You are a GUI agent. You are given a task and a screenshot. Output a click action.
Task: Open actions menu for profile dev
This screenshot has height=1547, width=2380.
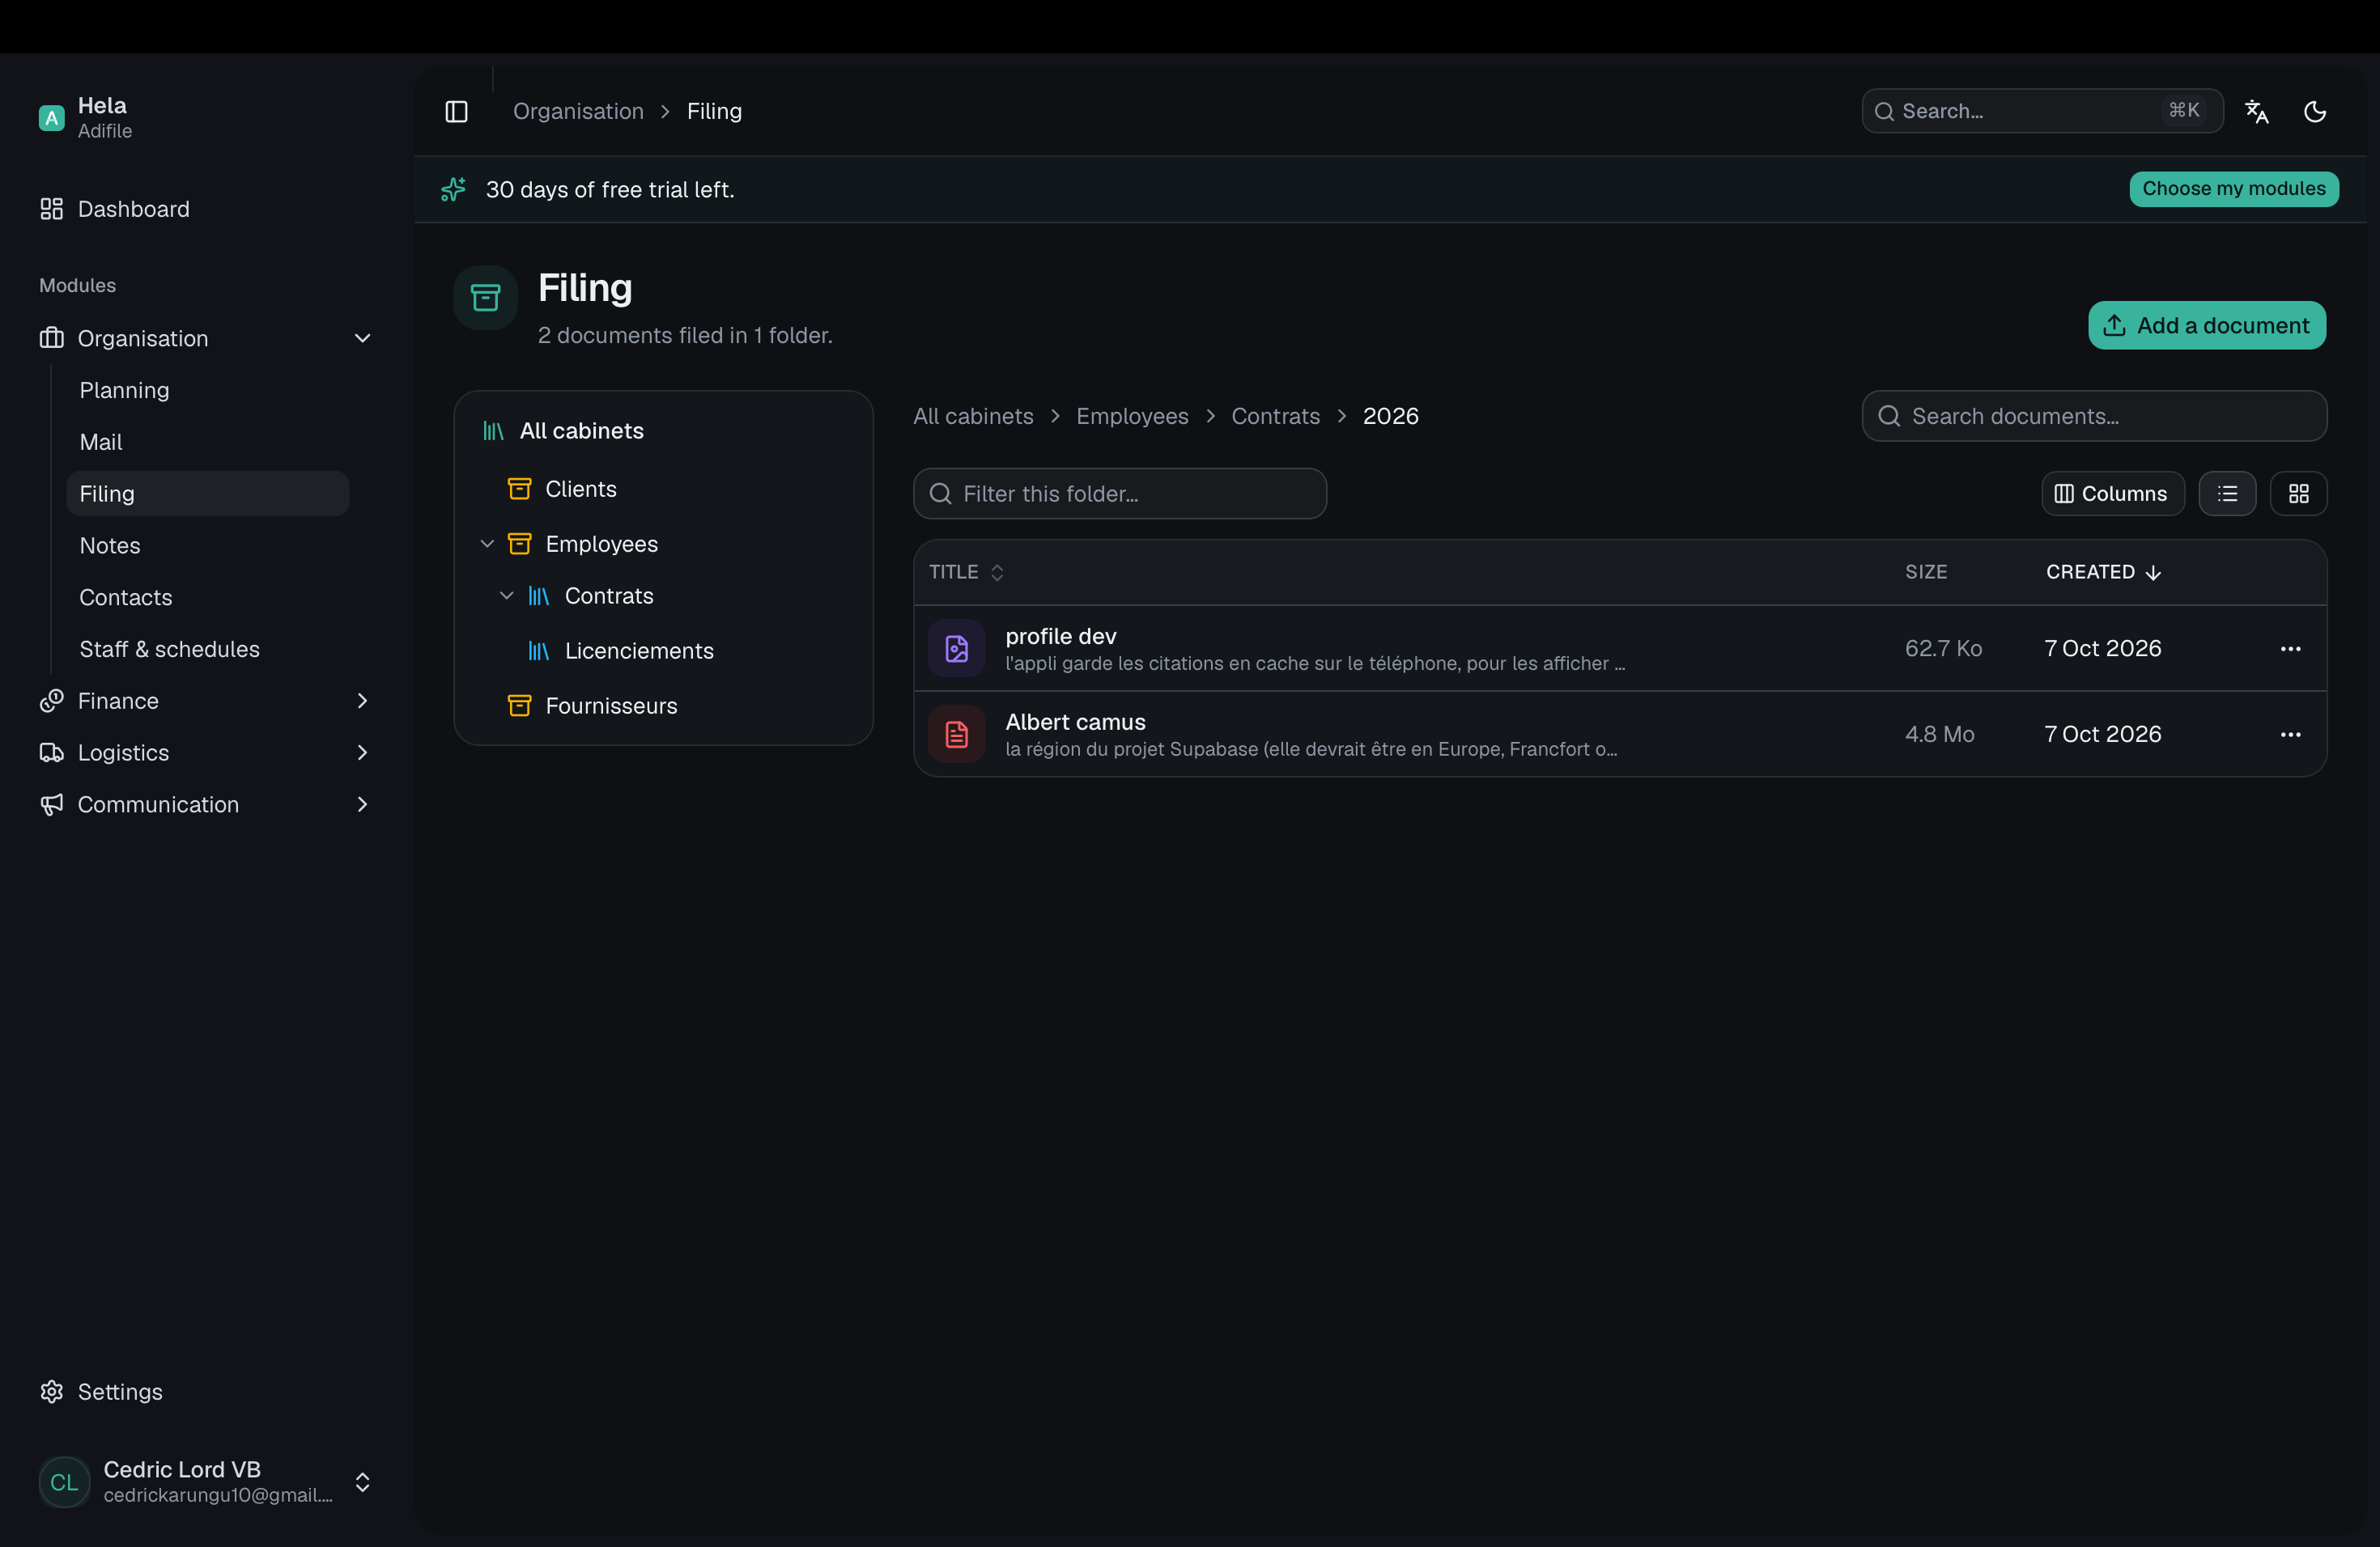pyautogui.click(x=2290, y=649)
